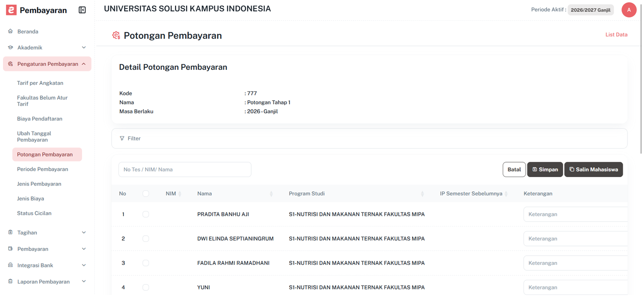Click the Pembayaran app logo icon
642x302 pixels.
coord(11,10)
